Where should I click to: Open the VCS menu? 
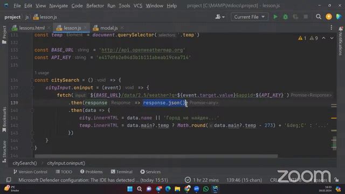pos(138,6)
